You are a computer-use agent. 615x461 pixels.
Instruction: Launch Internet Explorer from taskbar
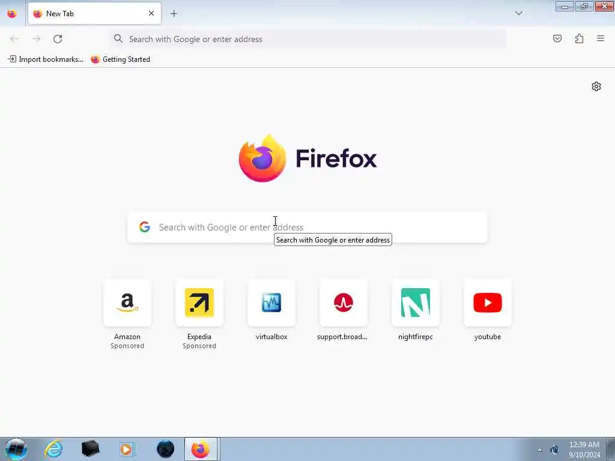click(x=53, y=449)
